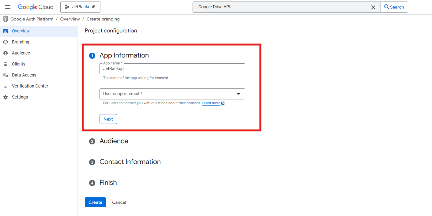The image size is (432, 216).
Task: Click the Audience person icon
Action: point(6,53)
